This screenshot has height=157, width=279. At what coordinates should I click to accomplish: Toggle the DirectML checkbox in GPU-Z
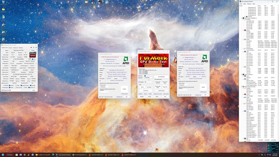pyautogui.click(x=31, y=86)
